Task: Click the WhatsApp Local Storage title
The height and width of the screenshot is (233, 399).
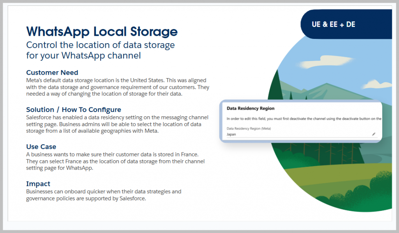Action: coord(102,31)
